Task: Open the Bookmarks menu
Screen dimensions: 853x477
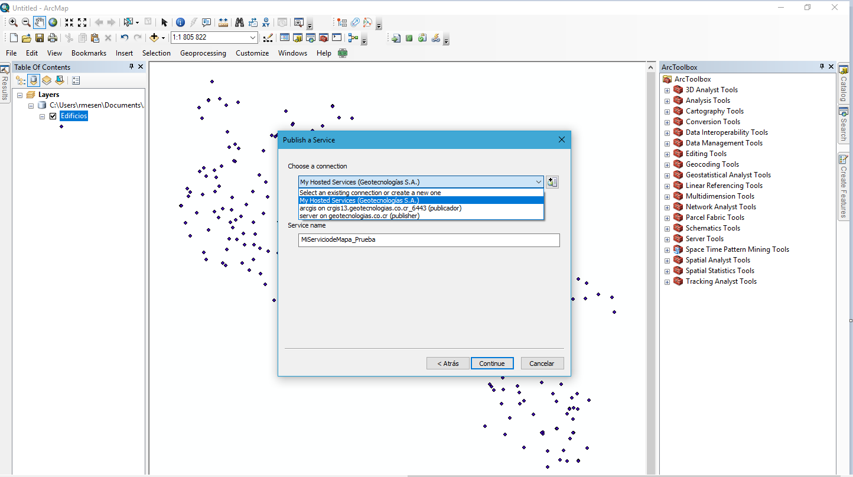Action: click(89, 53)
